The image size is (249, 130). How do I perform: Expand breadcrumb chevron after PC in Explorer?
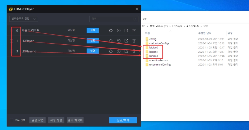pos(147,26)
